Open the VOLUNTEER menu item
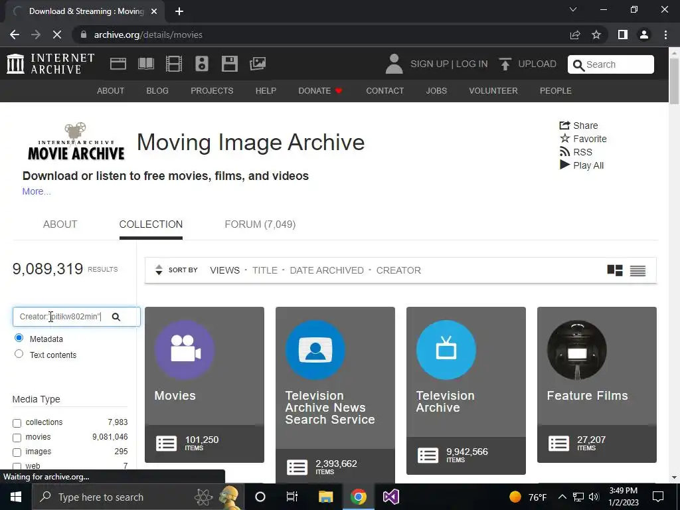Screen dimensions: 680x510 (x=493, y=90)
